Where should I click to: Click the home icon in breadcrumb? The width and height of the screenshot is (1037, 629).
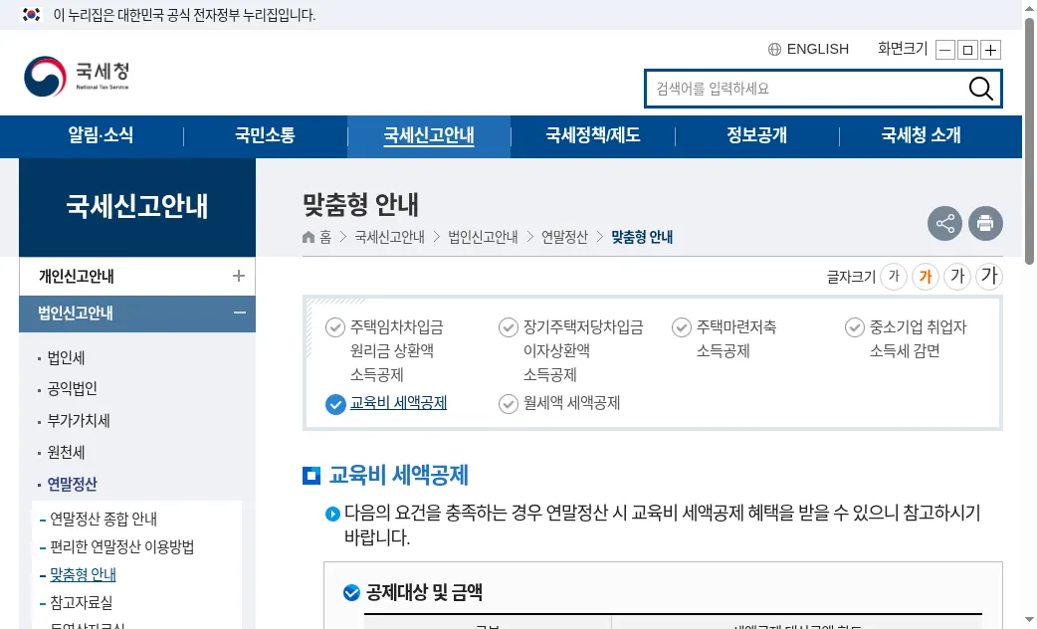(x=309, y=237)
